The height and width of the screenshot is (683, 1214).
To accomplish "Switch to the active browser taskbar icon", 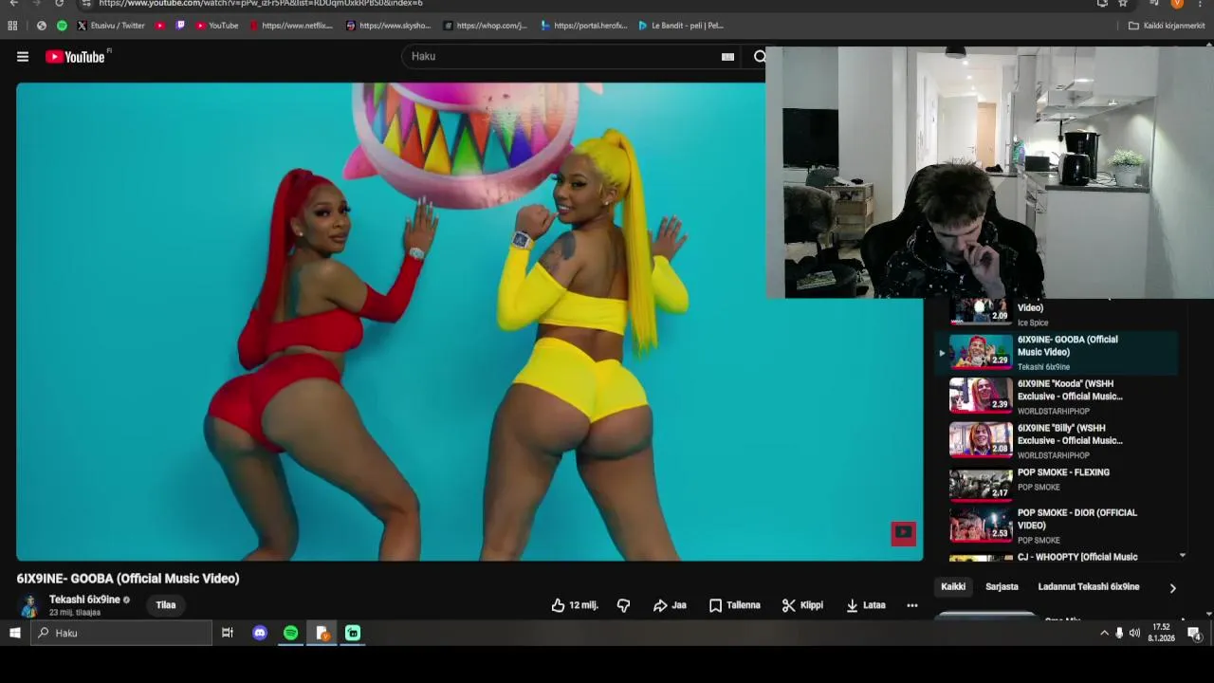I will (x=322, y=633).
